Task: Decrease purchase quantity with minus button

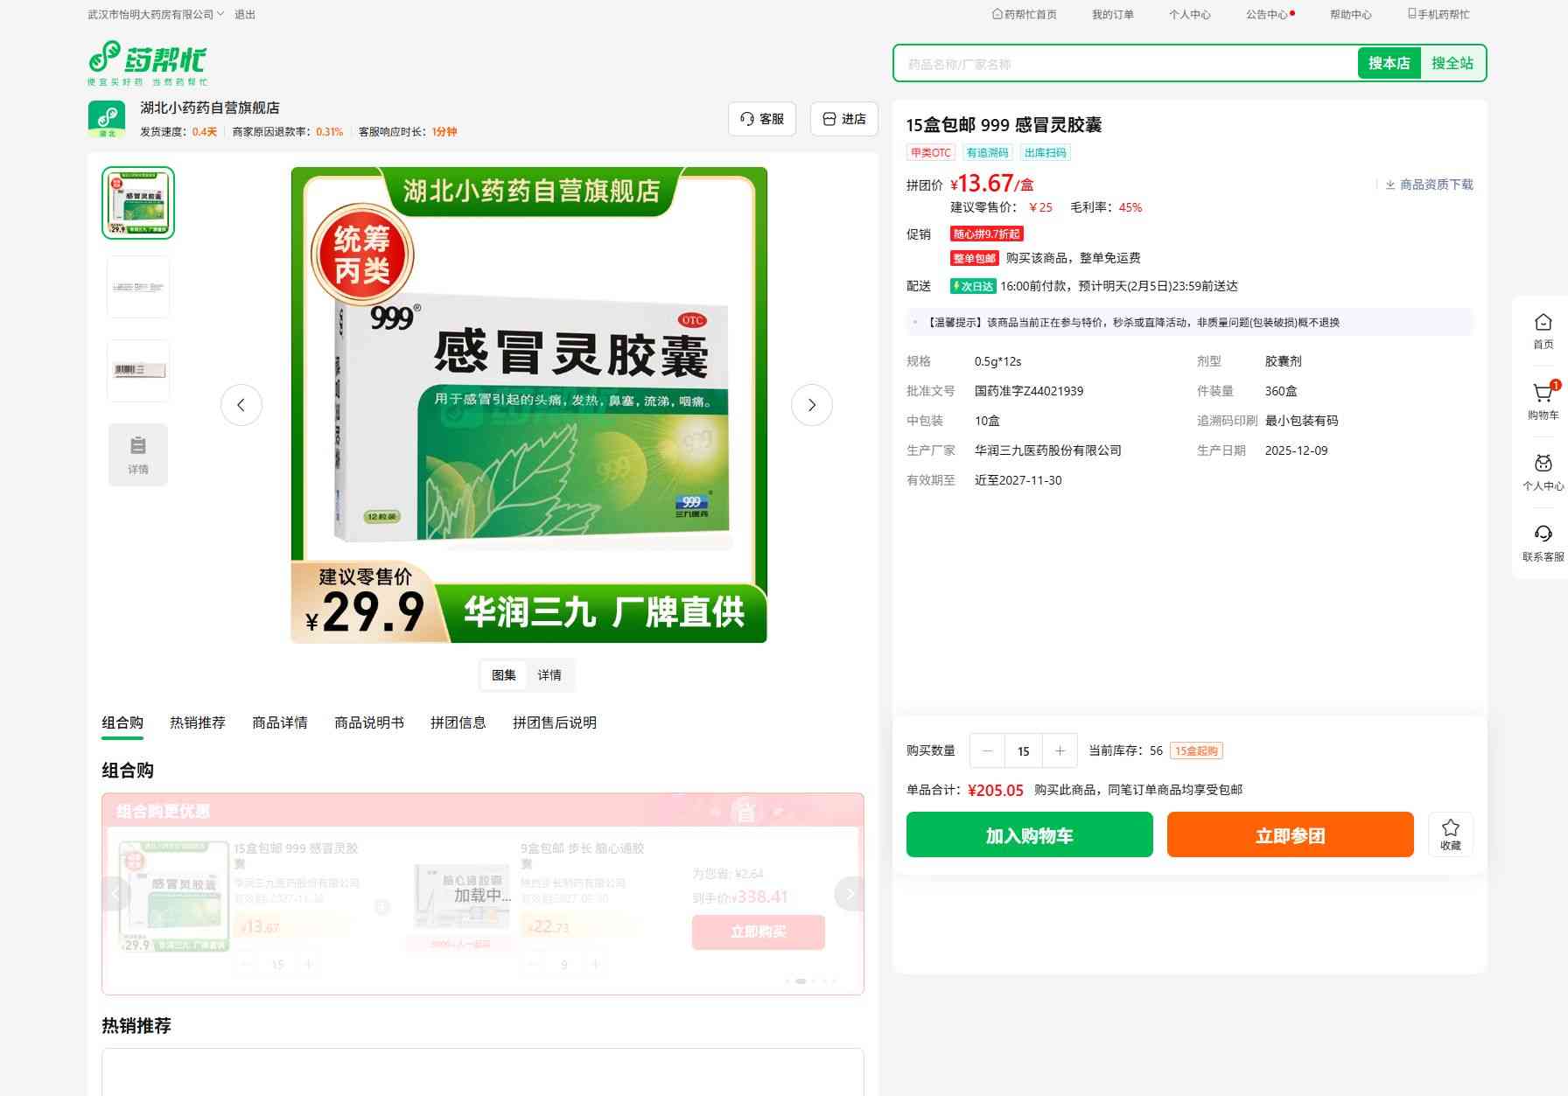Action: pos(988,750)
